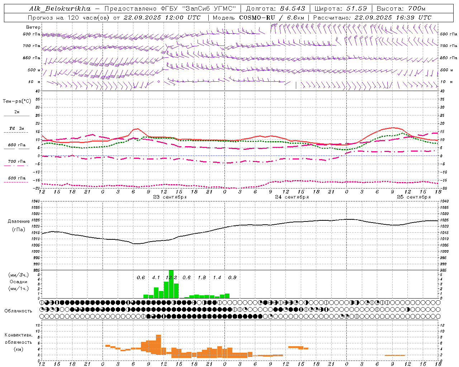Click the "Ветер" wind panel label
Screen dimensions: 459x367
33,27
